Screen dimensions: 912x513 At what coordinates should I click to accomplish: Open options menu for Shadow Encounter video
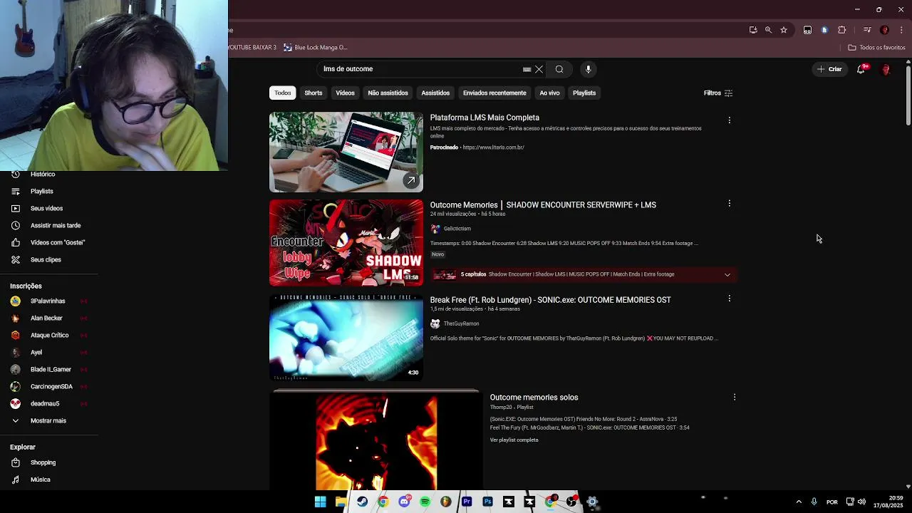click(729, 204)
